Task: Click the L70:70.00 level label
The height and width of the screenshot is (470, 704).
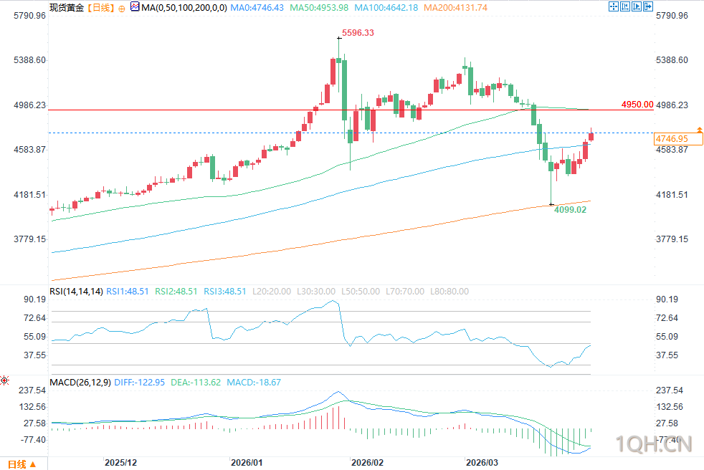Action: 405,292
